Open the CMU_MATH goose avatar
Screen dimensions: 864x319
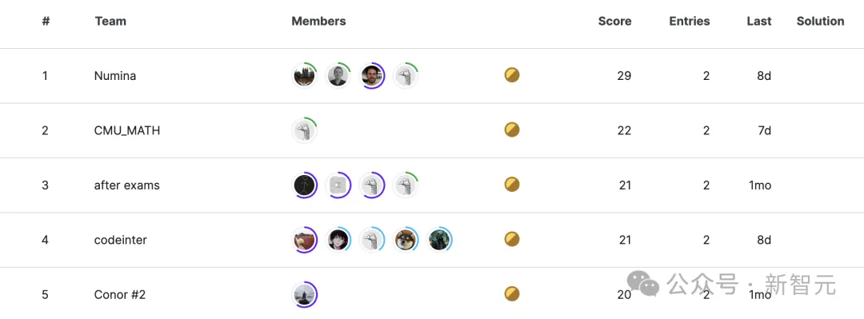coord(305,130)
